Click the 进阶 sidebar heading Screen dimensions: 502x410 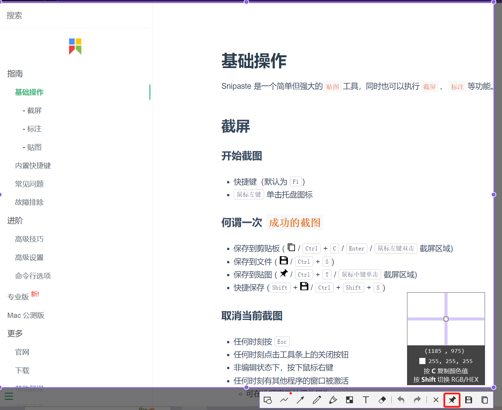tap(15, 220)
